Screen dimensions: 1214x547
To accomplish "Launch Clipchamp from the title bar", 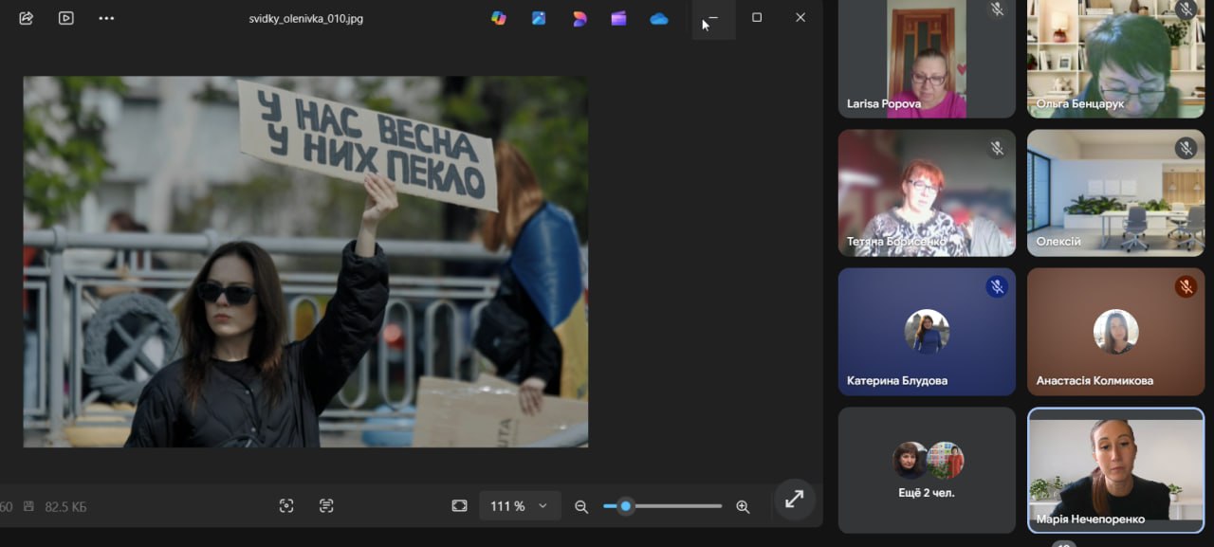I will [618, 18].
